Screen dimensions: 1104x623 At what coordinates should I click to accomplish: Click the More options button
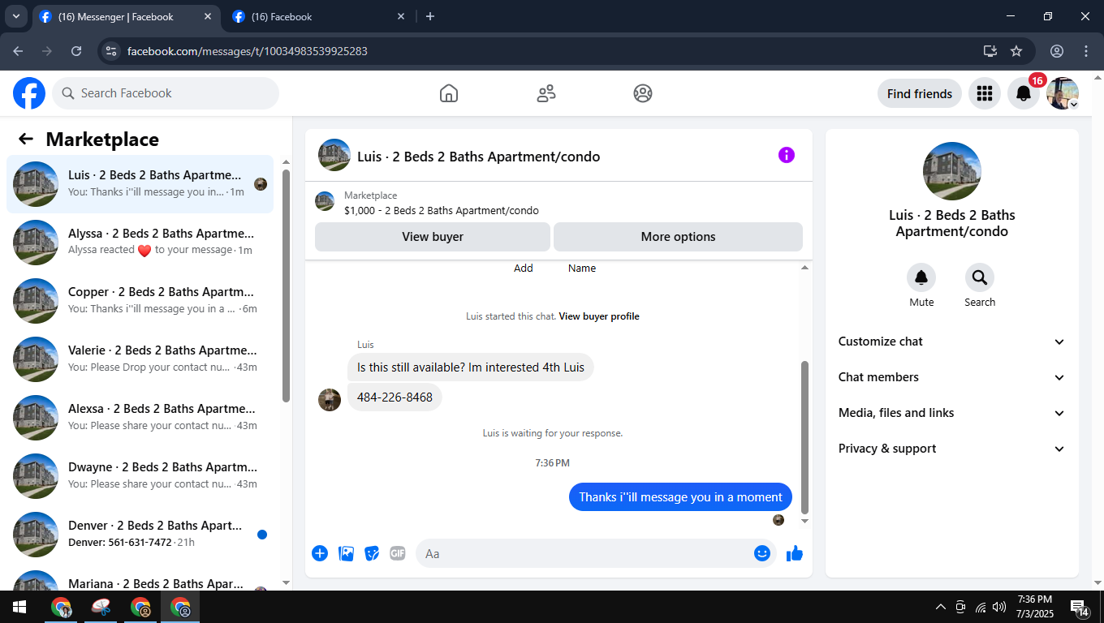click(678, 237)
